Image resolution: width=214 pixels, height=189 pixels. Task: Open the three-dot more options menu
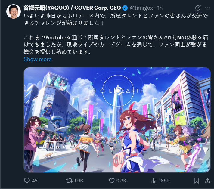[x=207, y=8]
